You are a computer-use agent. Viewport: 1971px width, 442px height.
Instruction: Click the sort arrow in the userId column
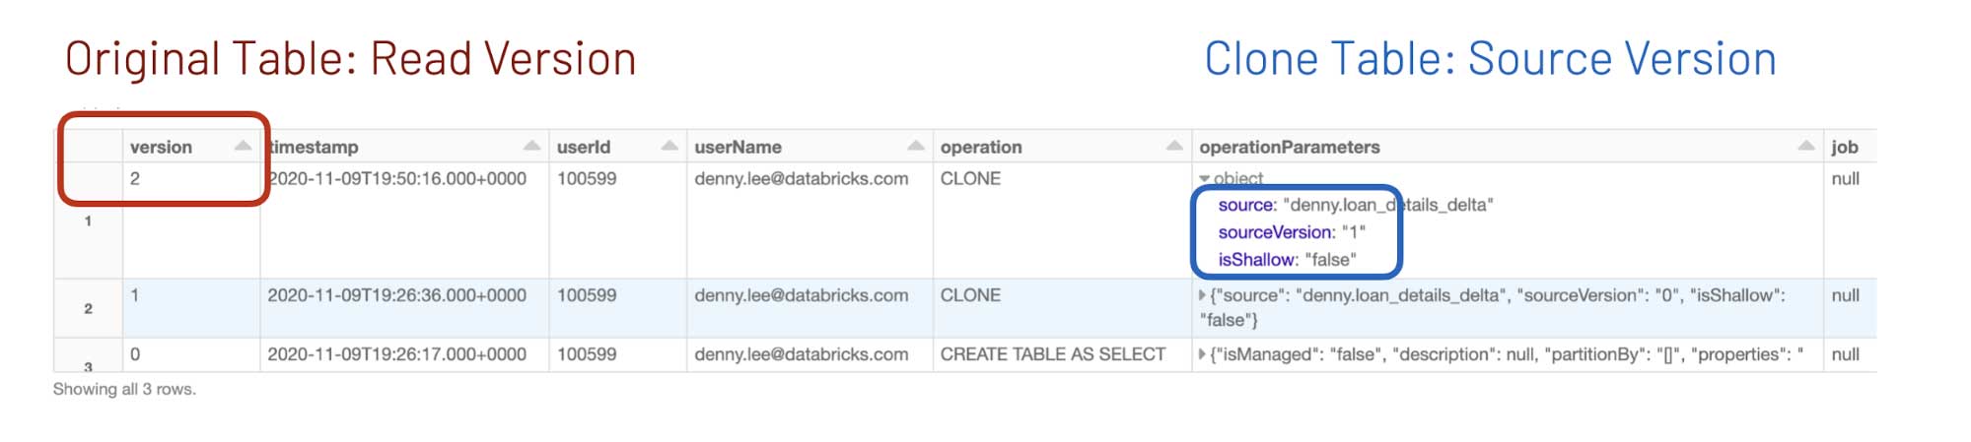669,146
